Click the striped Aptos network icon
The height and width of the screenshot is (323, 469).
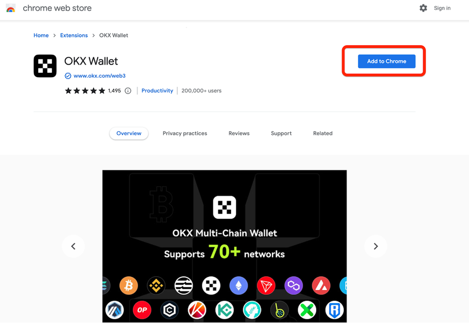pyautogui.click(x=184, y=286)
